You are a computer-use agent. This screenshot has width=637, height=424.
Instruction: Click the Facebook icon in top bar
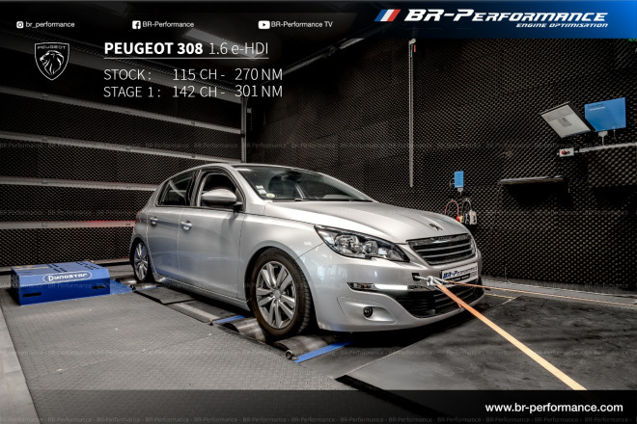point(136,24)
